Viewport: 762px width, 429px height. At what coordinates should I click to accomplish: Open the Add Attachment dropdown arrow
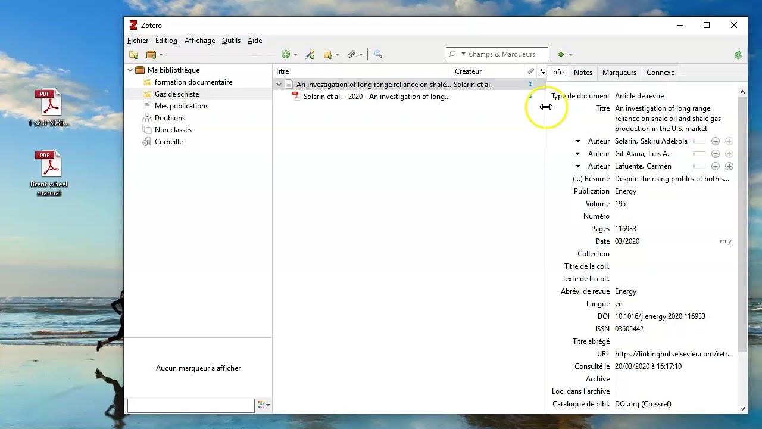[x=361, y=55]
